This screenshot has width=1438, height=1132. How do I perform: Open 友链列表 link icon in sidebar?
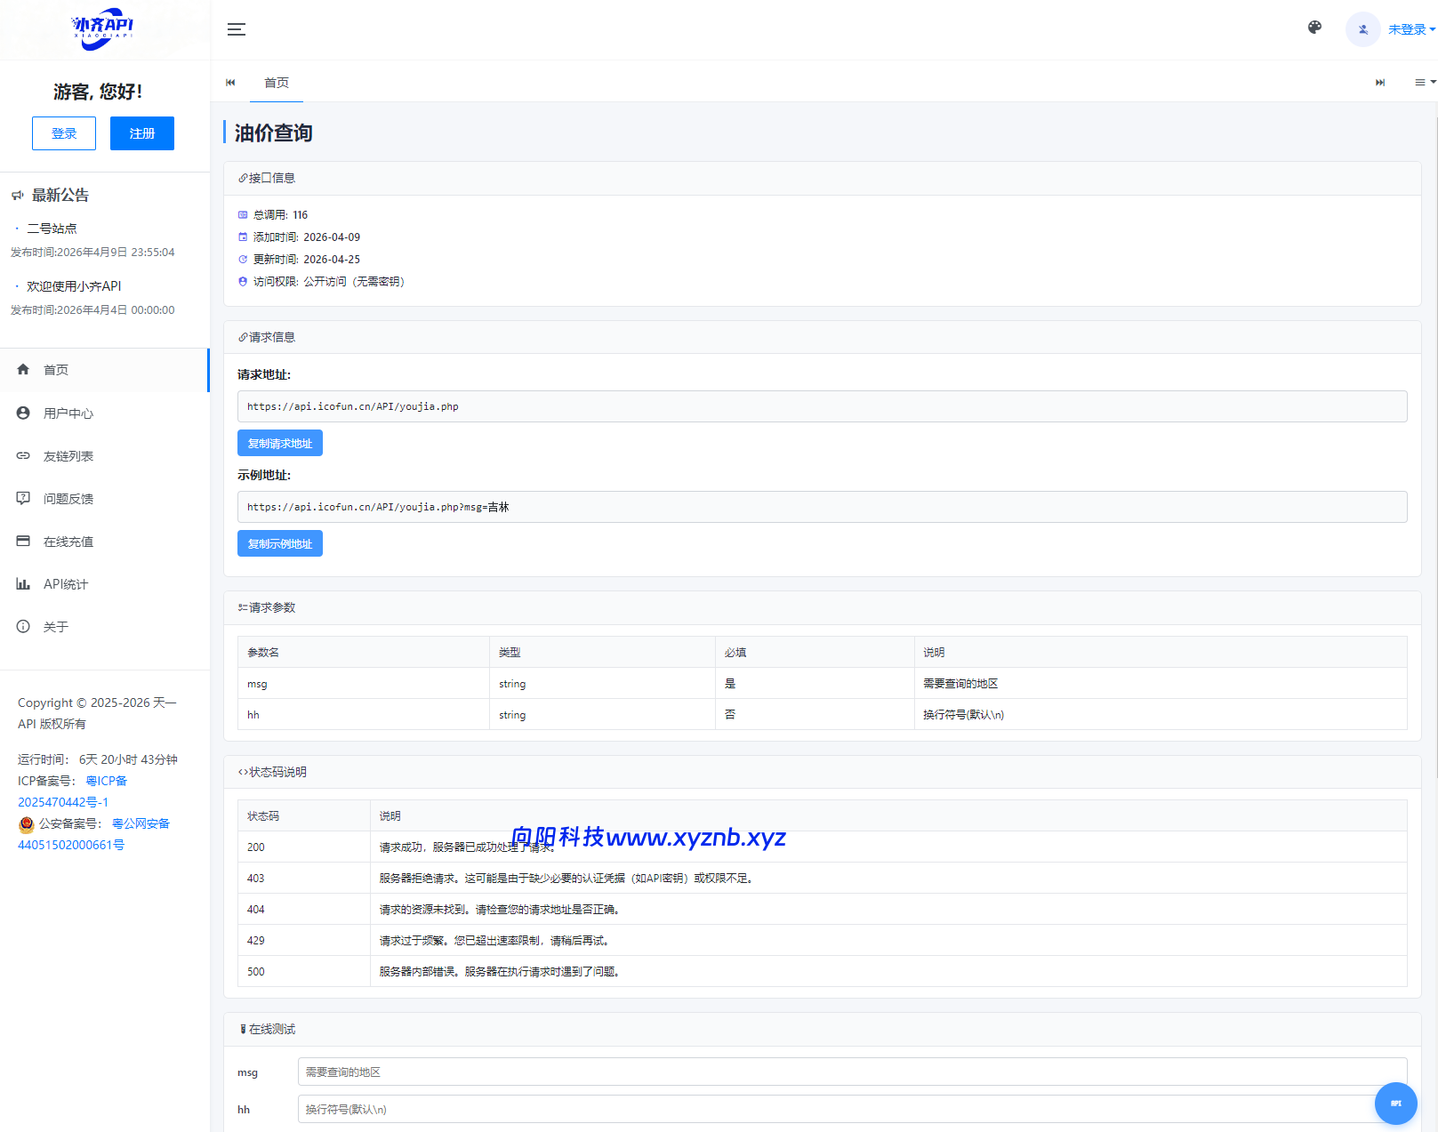click(24, 456)
